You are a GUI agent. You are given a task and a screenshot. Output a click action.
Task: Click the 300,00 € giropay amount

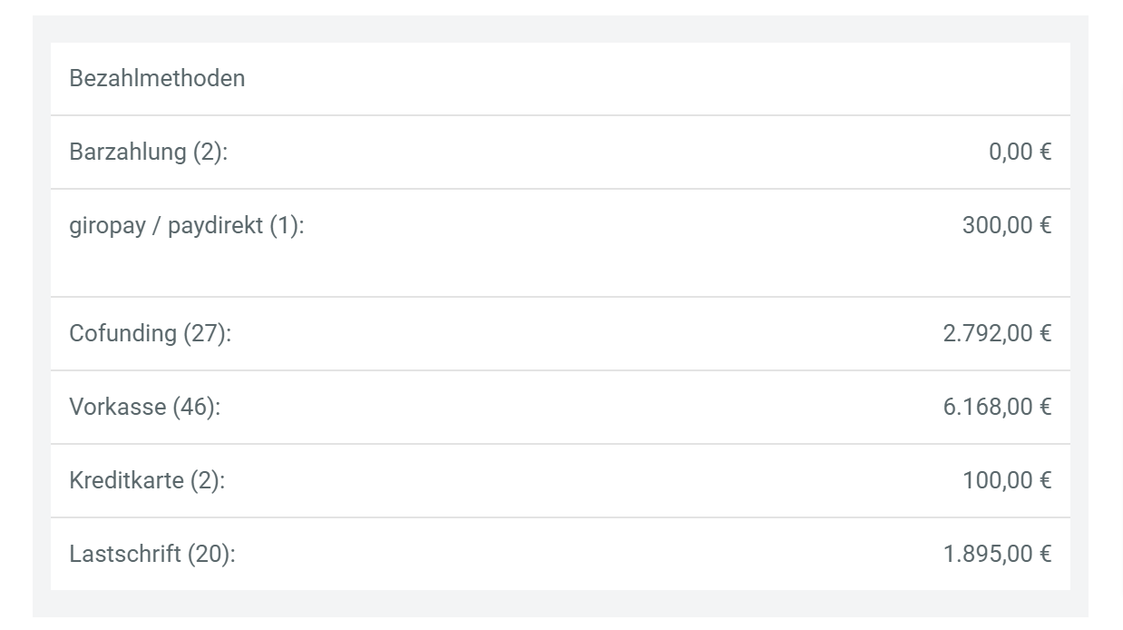coord(1006,225)
